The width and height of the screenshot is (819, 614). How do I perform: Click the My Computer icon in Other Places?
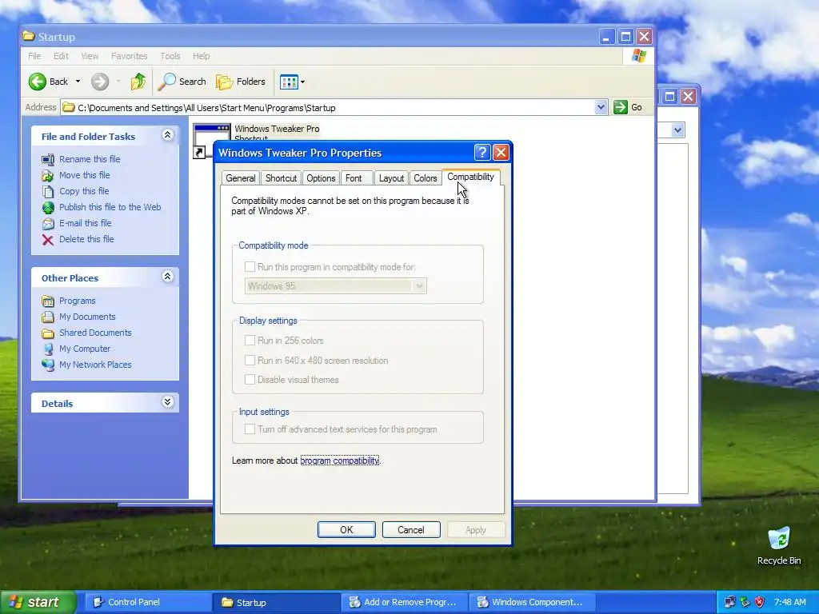point(48,349)
